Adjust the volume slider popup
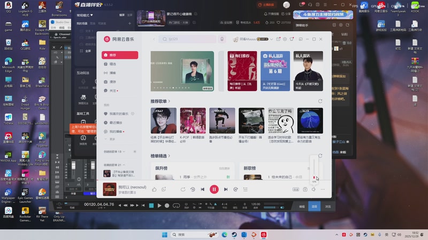Viewport: 428px width, 240px height. click(x=314, y=169)
